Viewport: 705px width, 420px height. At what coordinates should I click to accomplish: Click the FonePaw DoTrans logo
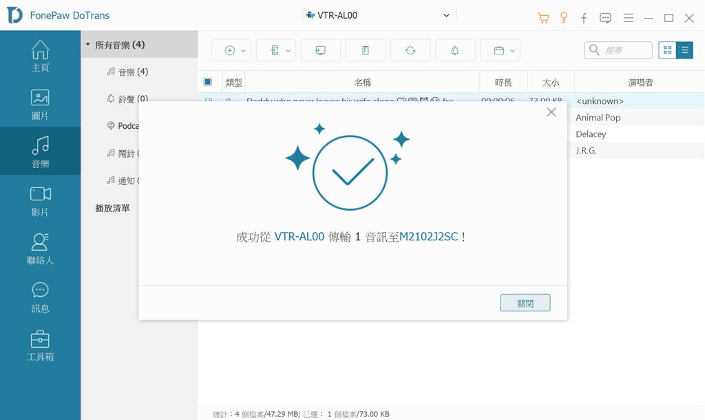pos(15,15)
